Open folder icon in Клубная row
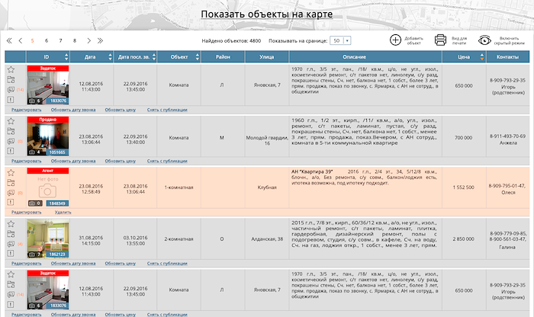Screen dimensions: 534x317 tap(11, 183)
